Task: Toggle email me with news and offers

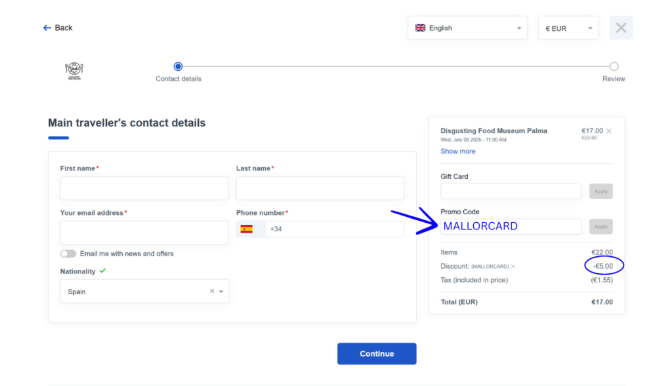Action: pyautogui.click(x=68, y=254)
